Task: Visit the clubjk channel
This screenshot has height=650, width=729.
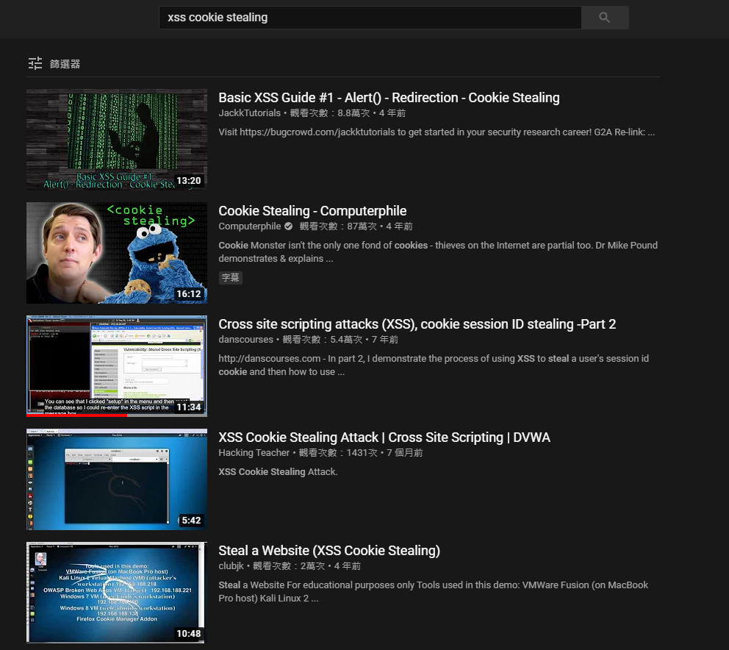Action: click(x=231, y=565)
